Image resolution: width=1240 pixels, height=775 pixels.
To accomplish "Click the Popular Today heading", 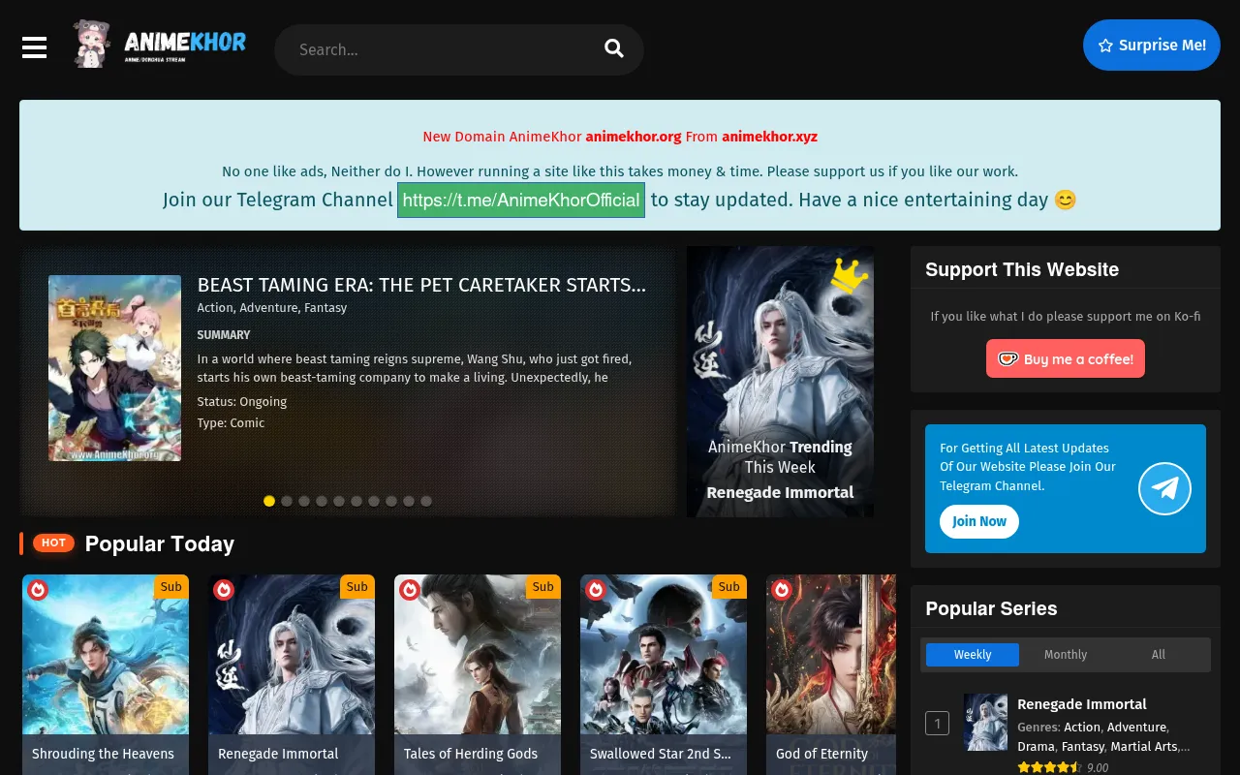I will (x=160, y=543).
